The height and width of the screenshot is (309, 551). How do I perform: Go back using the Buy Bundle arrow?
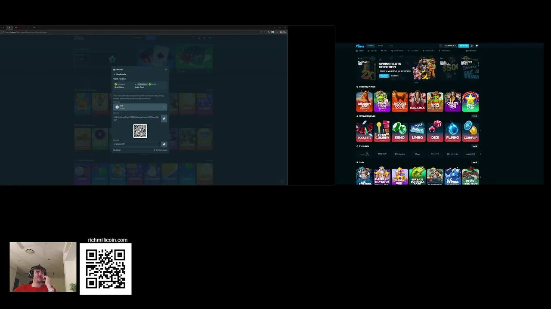click(x=115, y=74)
